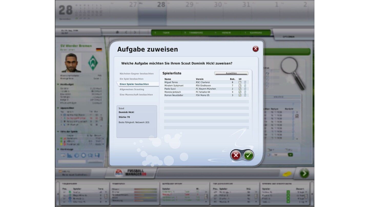Collapse the Ligaposition section in the sidebar
The image size is (369, 207).
pyautogui.click(x=58, y=108)
